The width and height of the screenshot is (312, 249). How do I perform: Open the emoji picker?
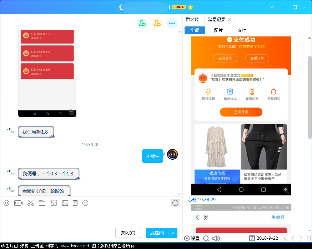[x=6, y=203]
